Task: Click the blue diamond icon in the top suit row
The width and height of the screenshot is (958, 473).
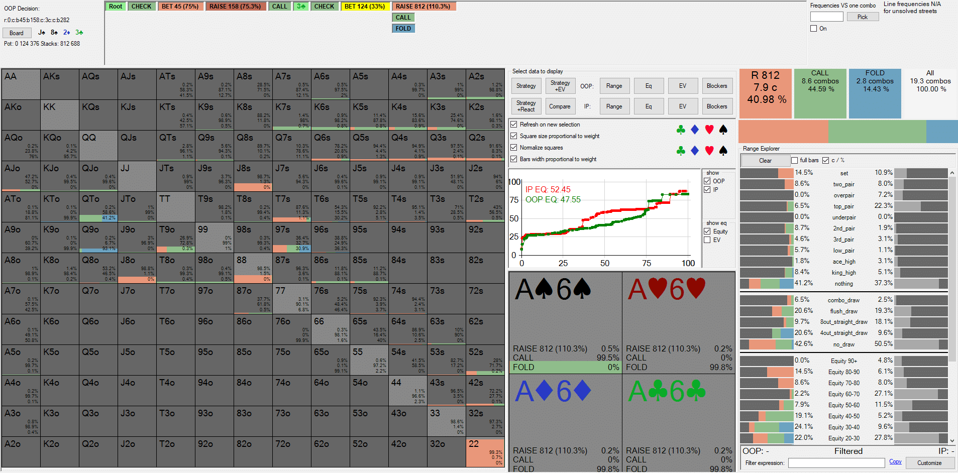Action: coord(695,130)
